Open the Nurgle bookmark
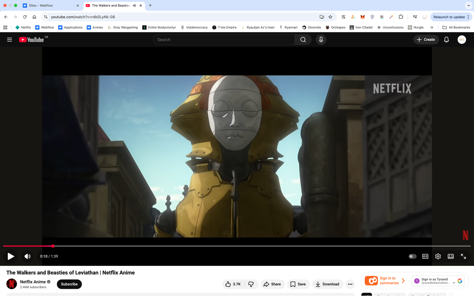The width and height of the screenshot is (474, 296). pos(416,28)
